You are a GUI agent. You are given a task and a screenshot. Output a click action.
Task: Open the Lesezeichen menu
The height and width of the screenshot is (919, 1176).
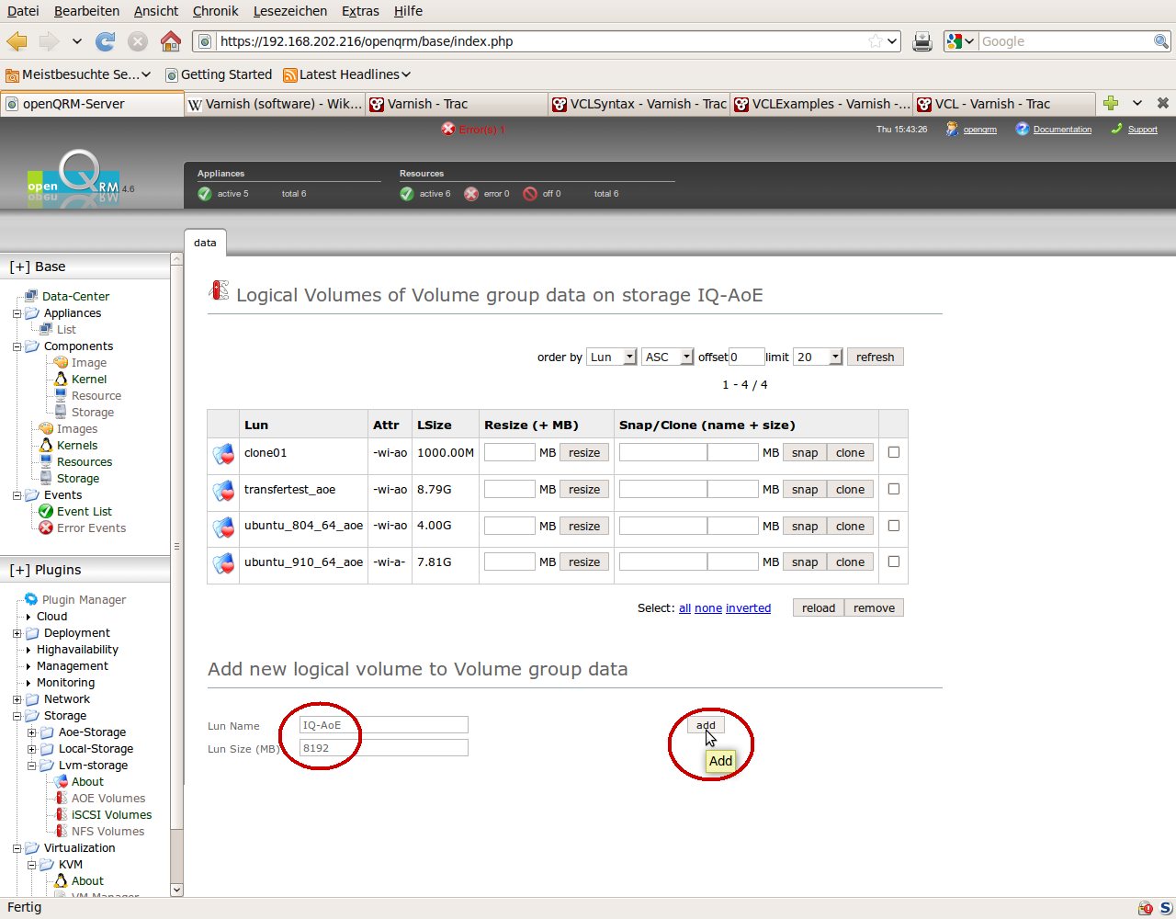pos(289,11)
